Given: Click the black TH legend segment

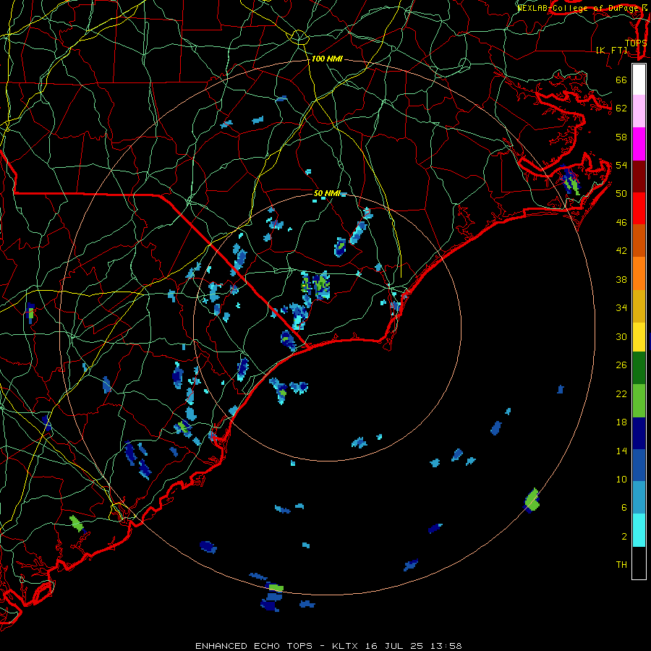Looking at the screenshot, I should point(639,563).
